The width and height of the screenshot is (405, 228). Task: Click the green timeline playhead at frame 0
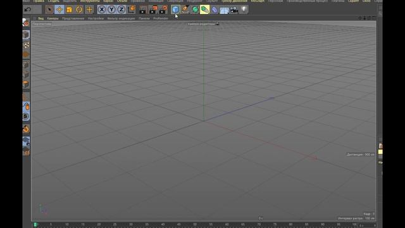pyautogui.click(x=35, y=225)
